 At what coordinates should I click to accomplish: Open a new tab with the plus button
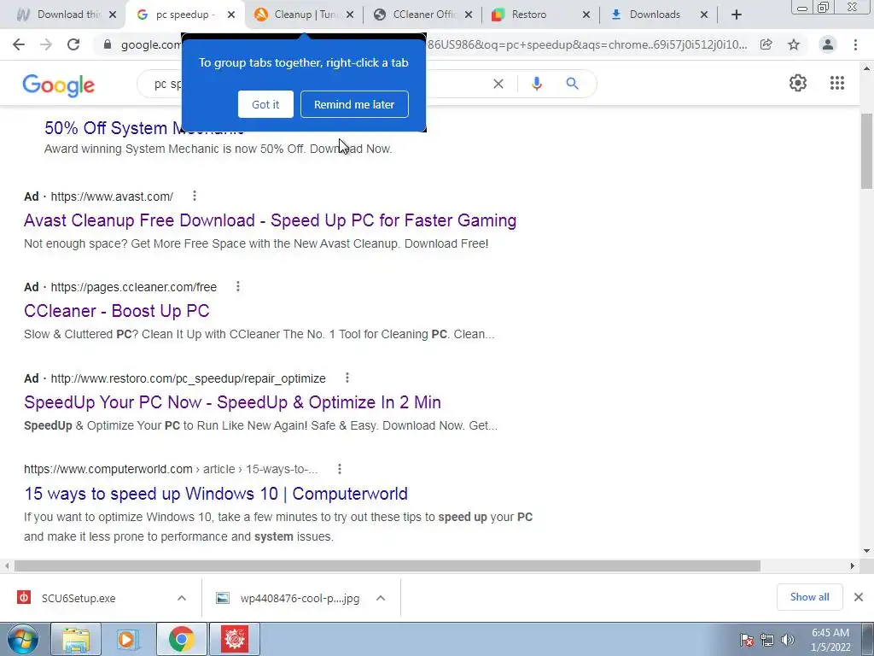coord(737,15)
